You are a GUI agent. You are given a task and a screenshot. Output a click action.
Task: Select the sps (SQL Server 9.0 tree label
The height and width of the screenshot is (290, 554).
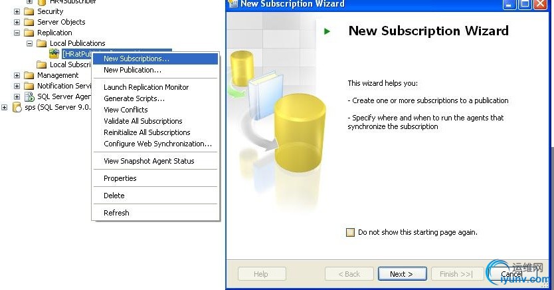point(58,107)
